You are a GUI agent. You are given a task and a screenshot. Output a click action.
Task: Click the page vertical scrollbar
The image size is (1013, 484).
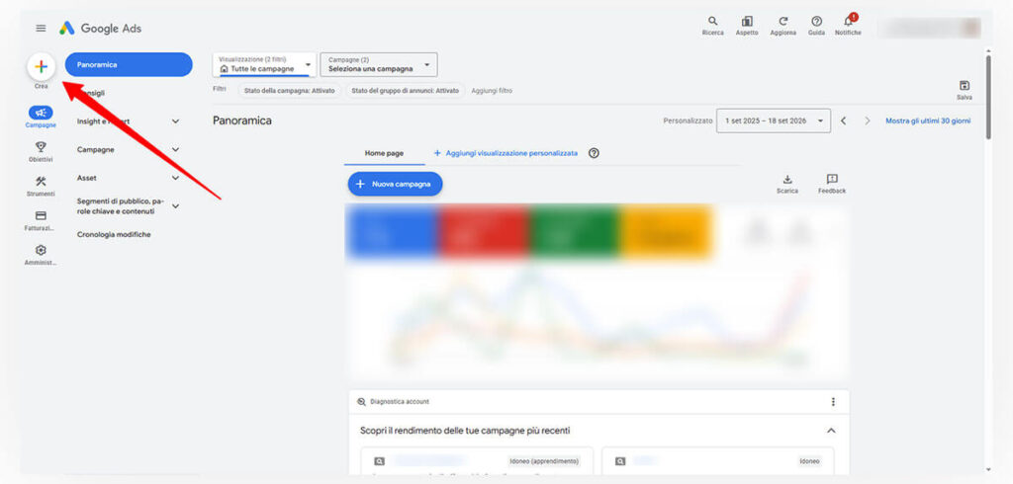(x=988, y=97)
